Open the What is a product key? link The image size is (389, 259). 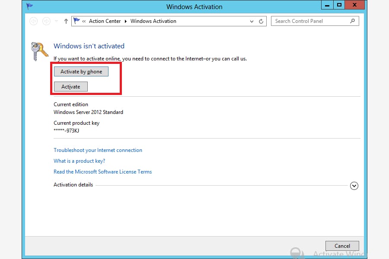click(80, 161)
